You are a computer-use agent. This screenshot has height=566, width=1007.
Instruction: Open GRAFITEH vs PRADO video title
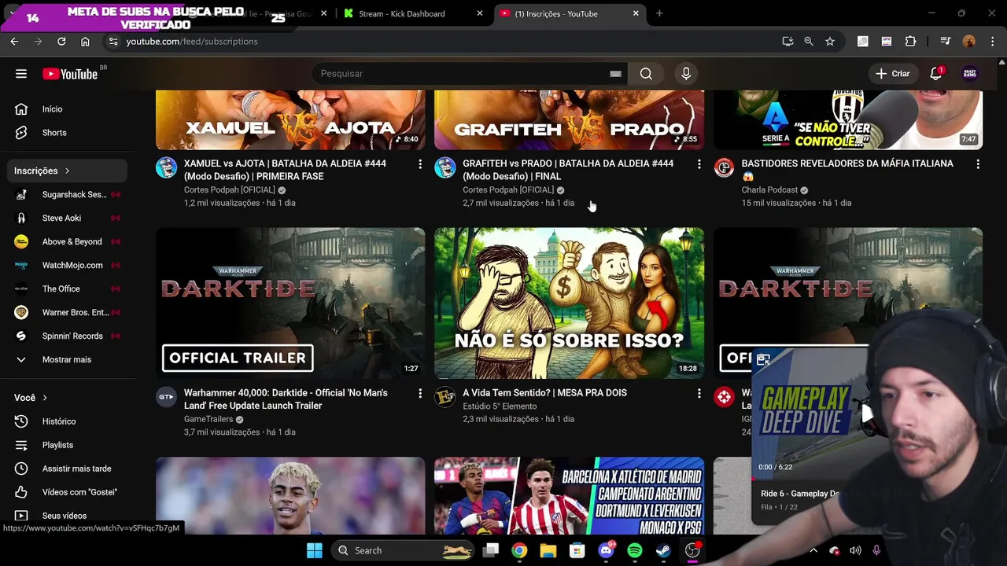tap(568, 170)
